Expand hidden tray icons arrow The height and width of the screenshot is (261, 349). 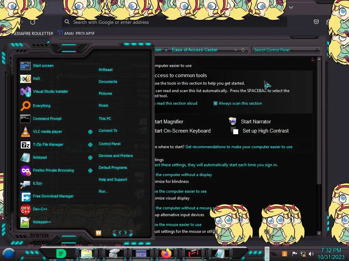pos(274,254)
